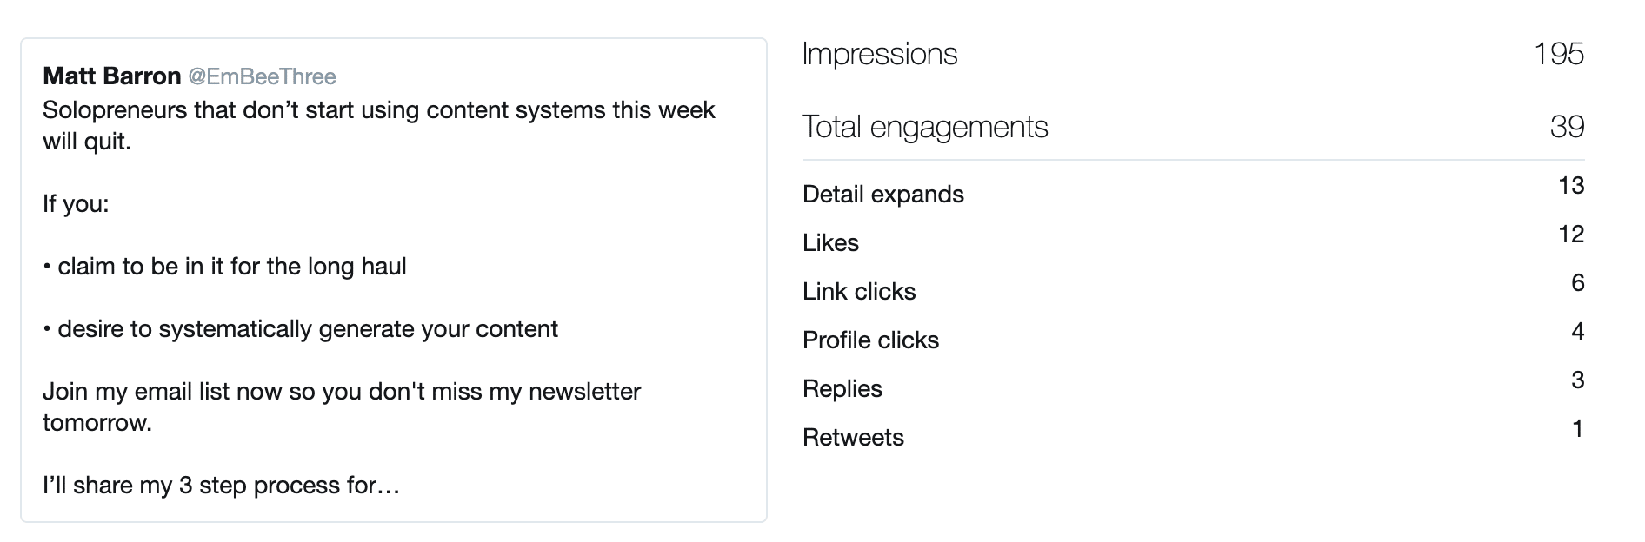Select the 6 link clicks count
Image resolution: width=1645 pixels, height=542 pixels.
tap(1577, 282)
